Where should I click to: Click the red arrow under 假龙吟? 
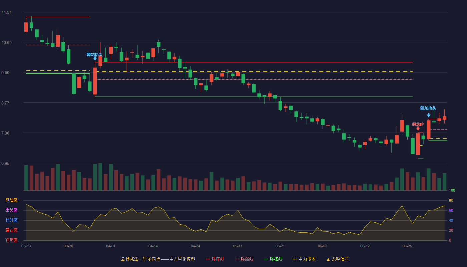(418, 128)
